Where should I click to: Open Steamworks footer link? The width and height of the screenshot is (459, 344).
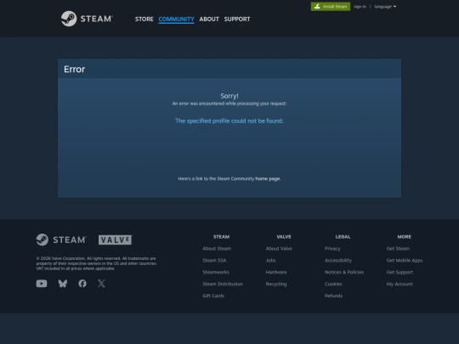216,272
